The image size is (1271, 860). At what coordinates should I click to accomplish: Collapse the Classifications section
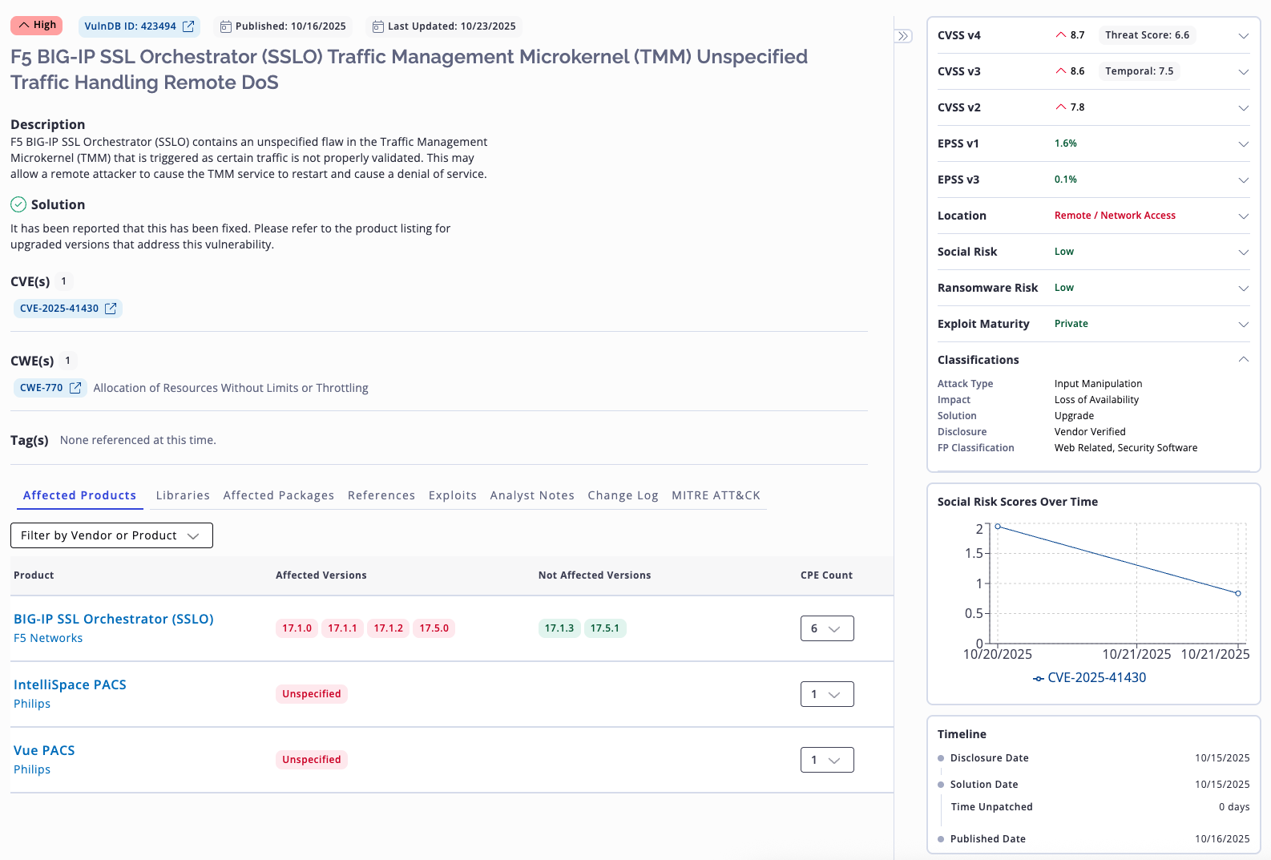(x=1243, y=360)
